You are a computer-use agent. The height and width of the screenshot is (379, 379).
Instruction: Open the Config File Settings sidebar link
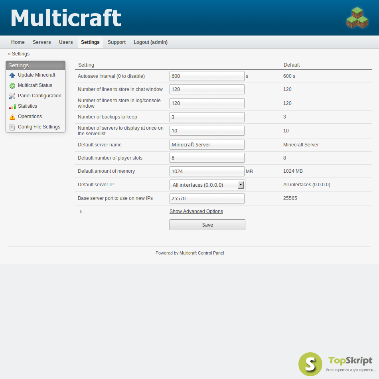39,127
